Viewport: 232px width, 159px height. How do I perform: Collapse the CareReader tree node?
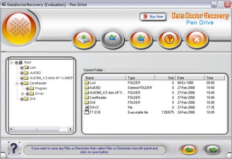[17, 83]
